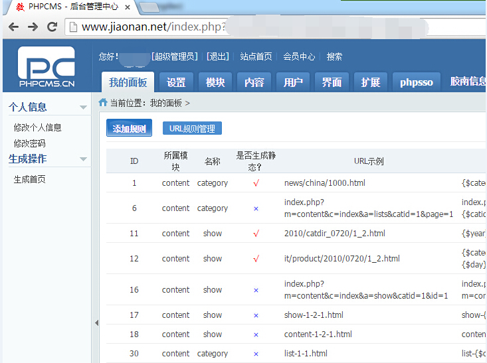The image size is (487, 363).
Task: Click the blue cross in row ID 17
Action: tap(256, 315)
